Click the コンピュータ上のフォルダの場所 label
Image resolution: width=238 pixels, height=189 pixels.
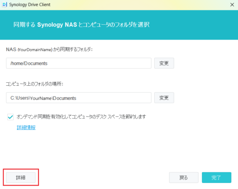[35, 84]
